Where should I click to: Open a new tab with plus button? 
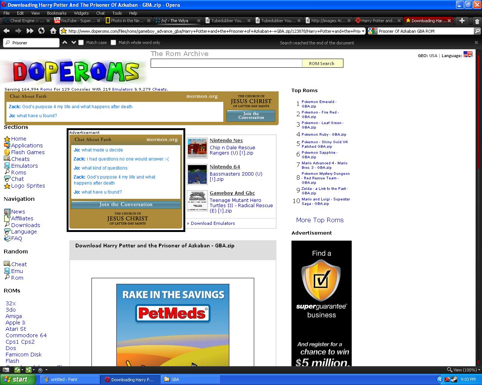pos(462,21)
